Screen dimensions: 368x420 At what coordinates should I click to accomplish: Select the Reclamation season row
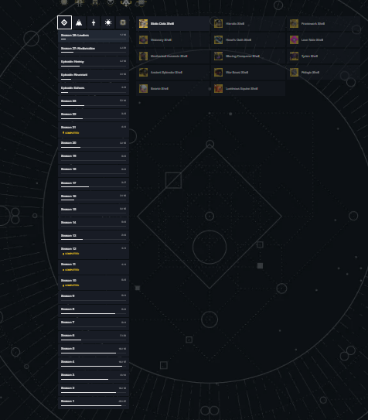pyautogui.click(x=94, y=50)
